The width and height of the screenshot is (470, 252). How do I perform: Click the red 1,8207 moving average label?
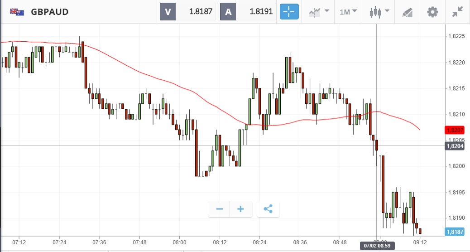454,130
